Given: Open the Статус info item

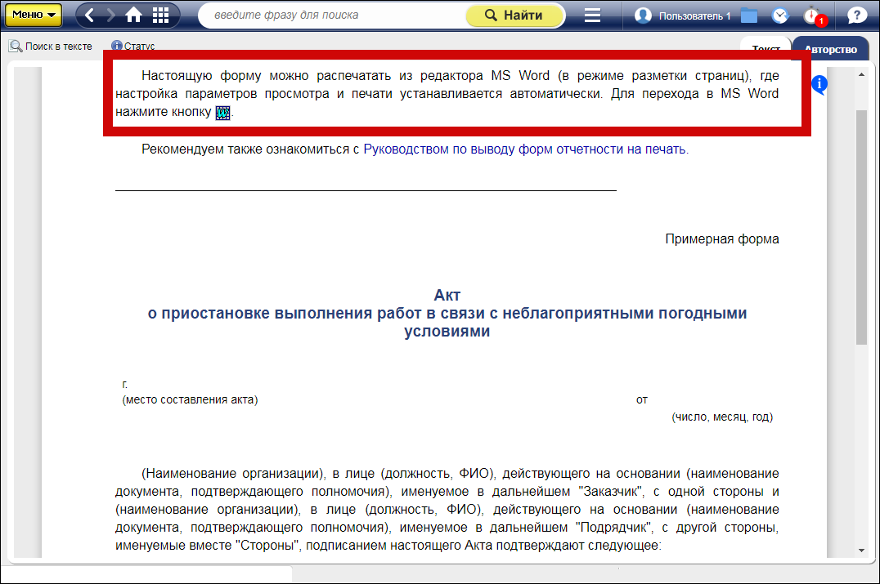Looking at the screenshot, I should (133, 47).
